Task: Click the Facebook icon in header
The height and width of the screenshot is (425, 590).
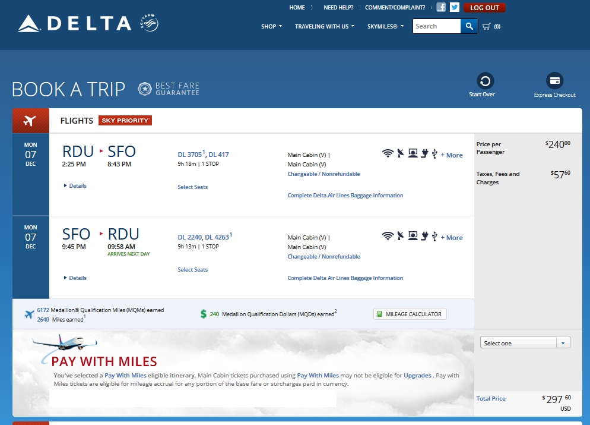Action: pyautogui.click(x=441, y=8)
